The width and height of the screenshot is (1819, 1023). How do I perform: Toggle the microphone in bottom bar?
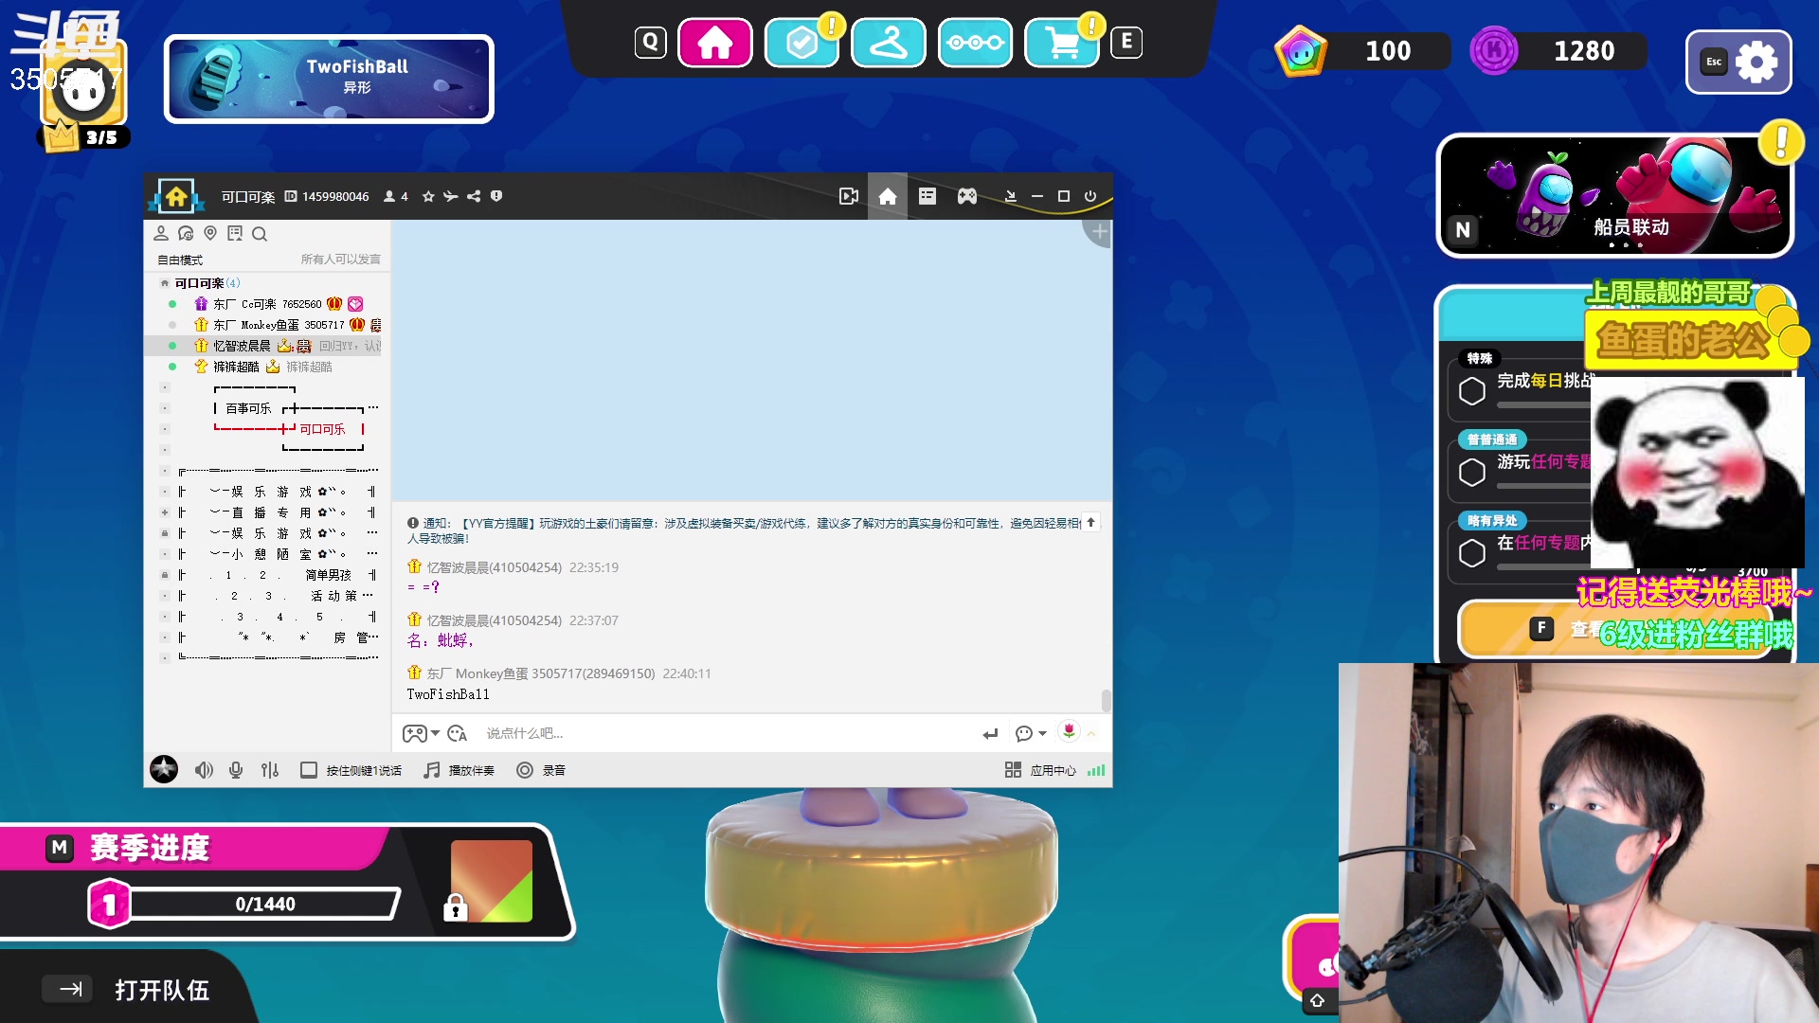pyautogui.click(x=236, y=770)
